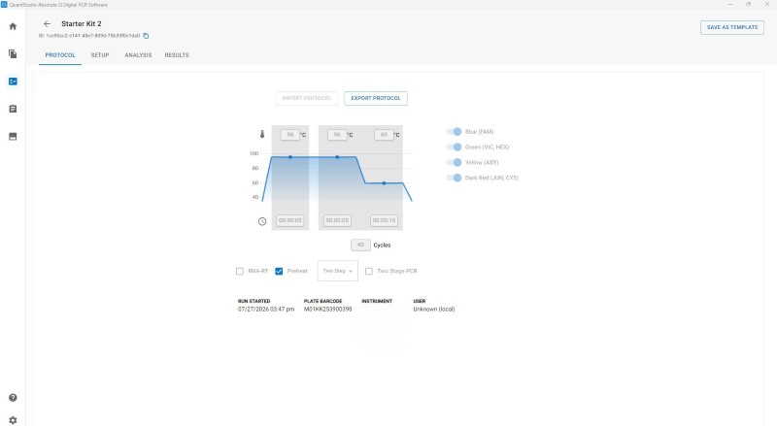
Task: Open the Two Step dropdown
Action: pos(337,271)
